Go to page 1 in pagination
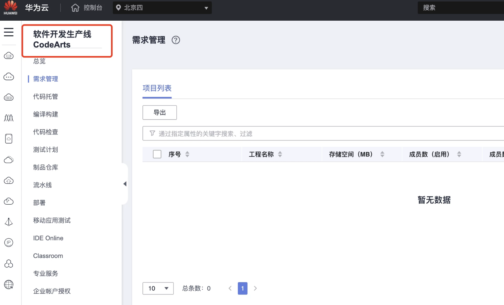 243,288
